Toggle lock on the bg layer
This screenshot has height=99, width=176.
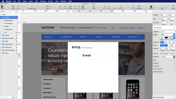[x=16, y=32]
